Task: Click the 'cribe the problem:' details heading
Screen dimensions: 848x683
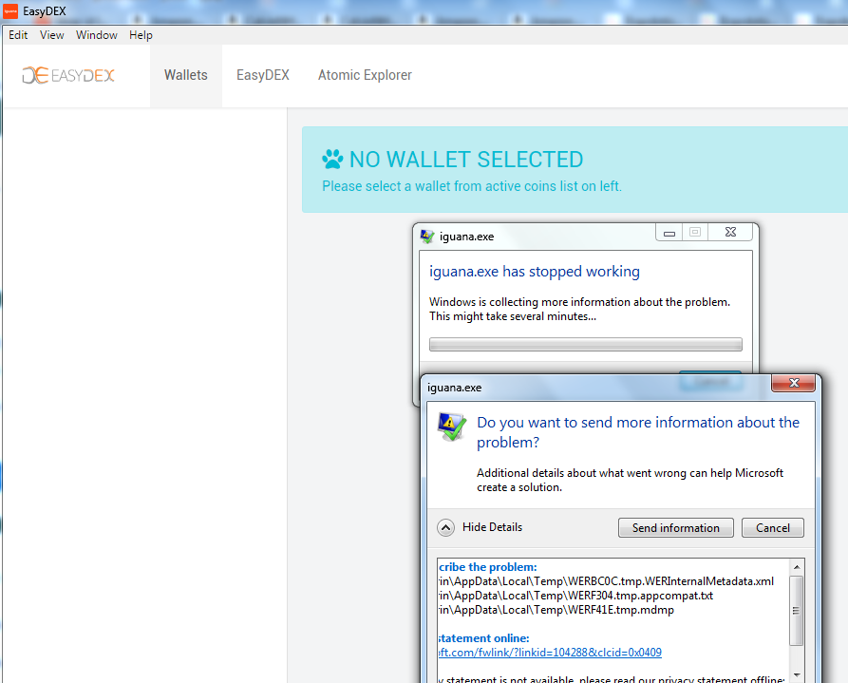Action: [x=488, y=567]
